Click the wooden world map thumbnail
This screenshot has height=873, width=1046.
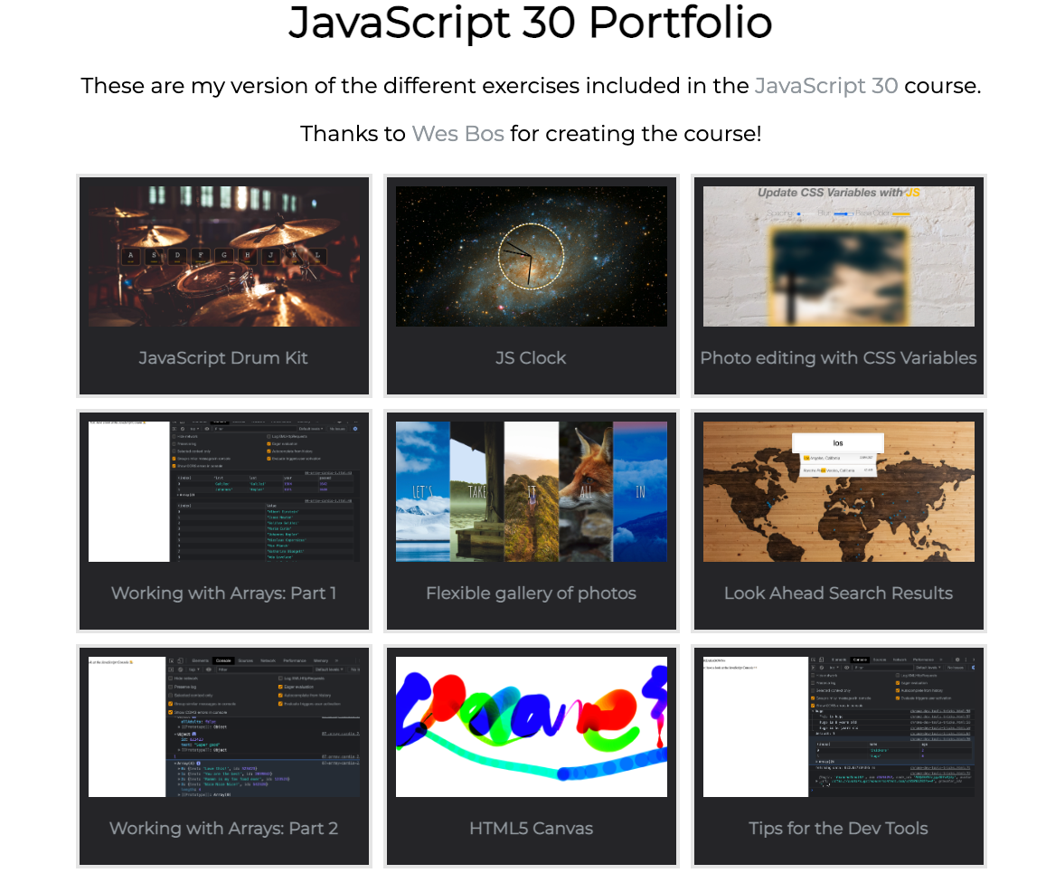(x=838, y=491)
